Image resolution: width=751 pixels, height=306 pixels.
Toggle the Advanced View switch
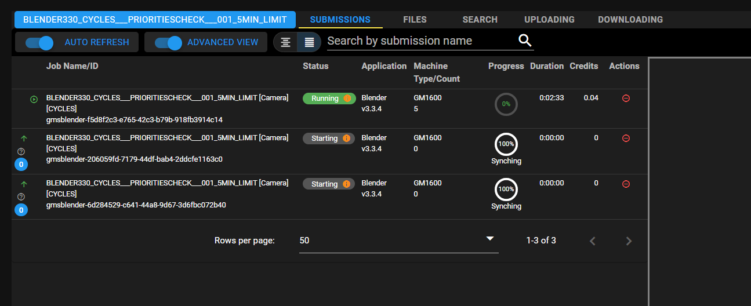tap(169, 42)
